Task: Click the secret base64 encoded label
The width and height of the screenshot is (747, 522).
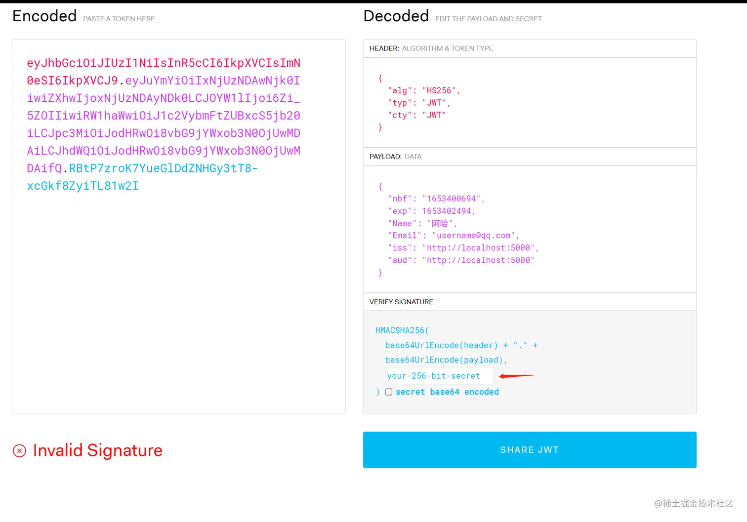Action: tap(447, 392)
